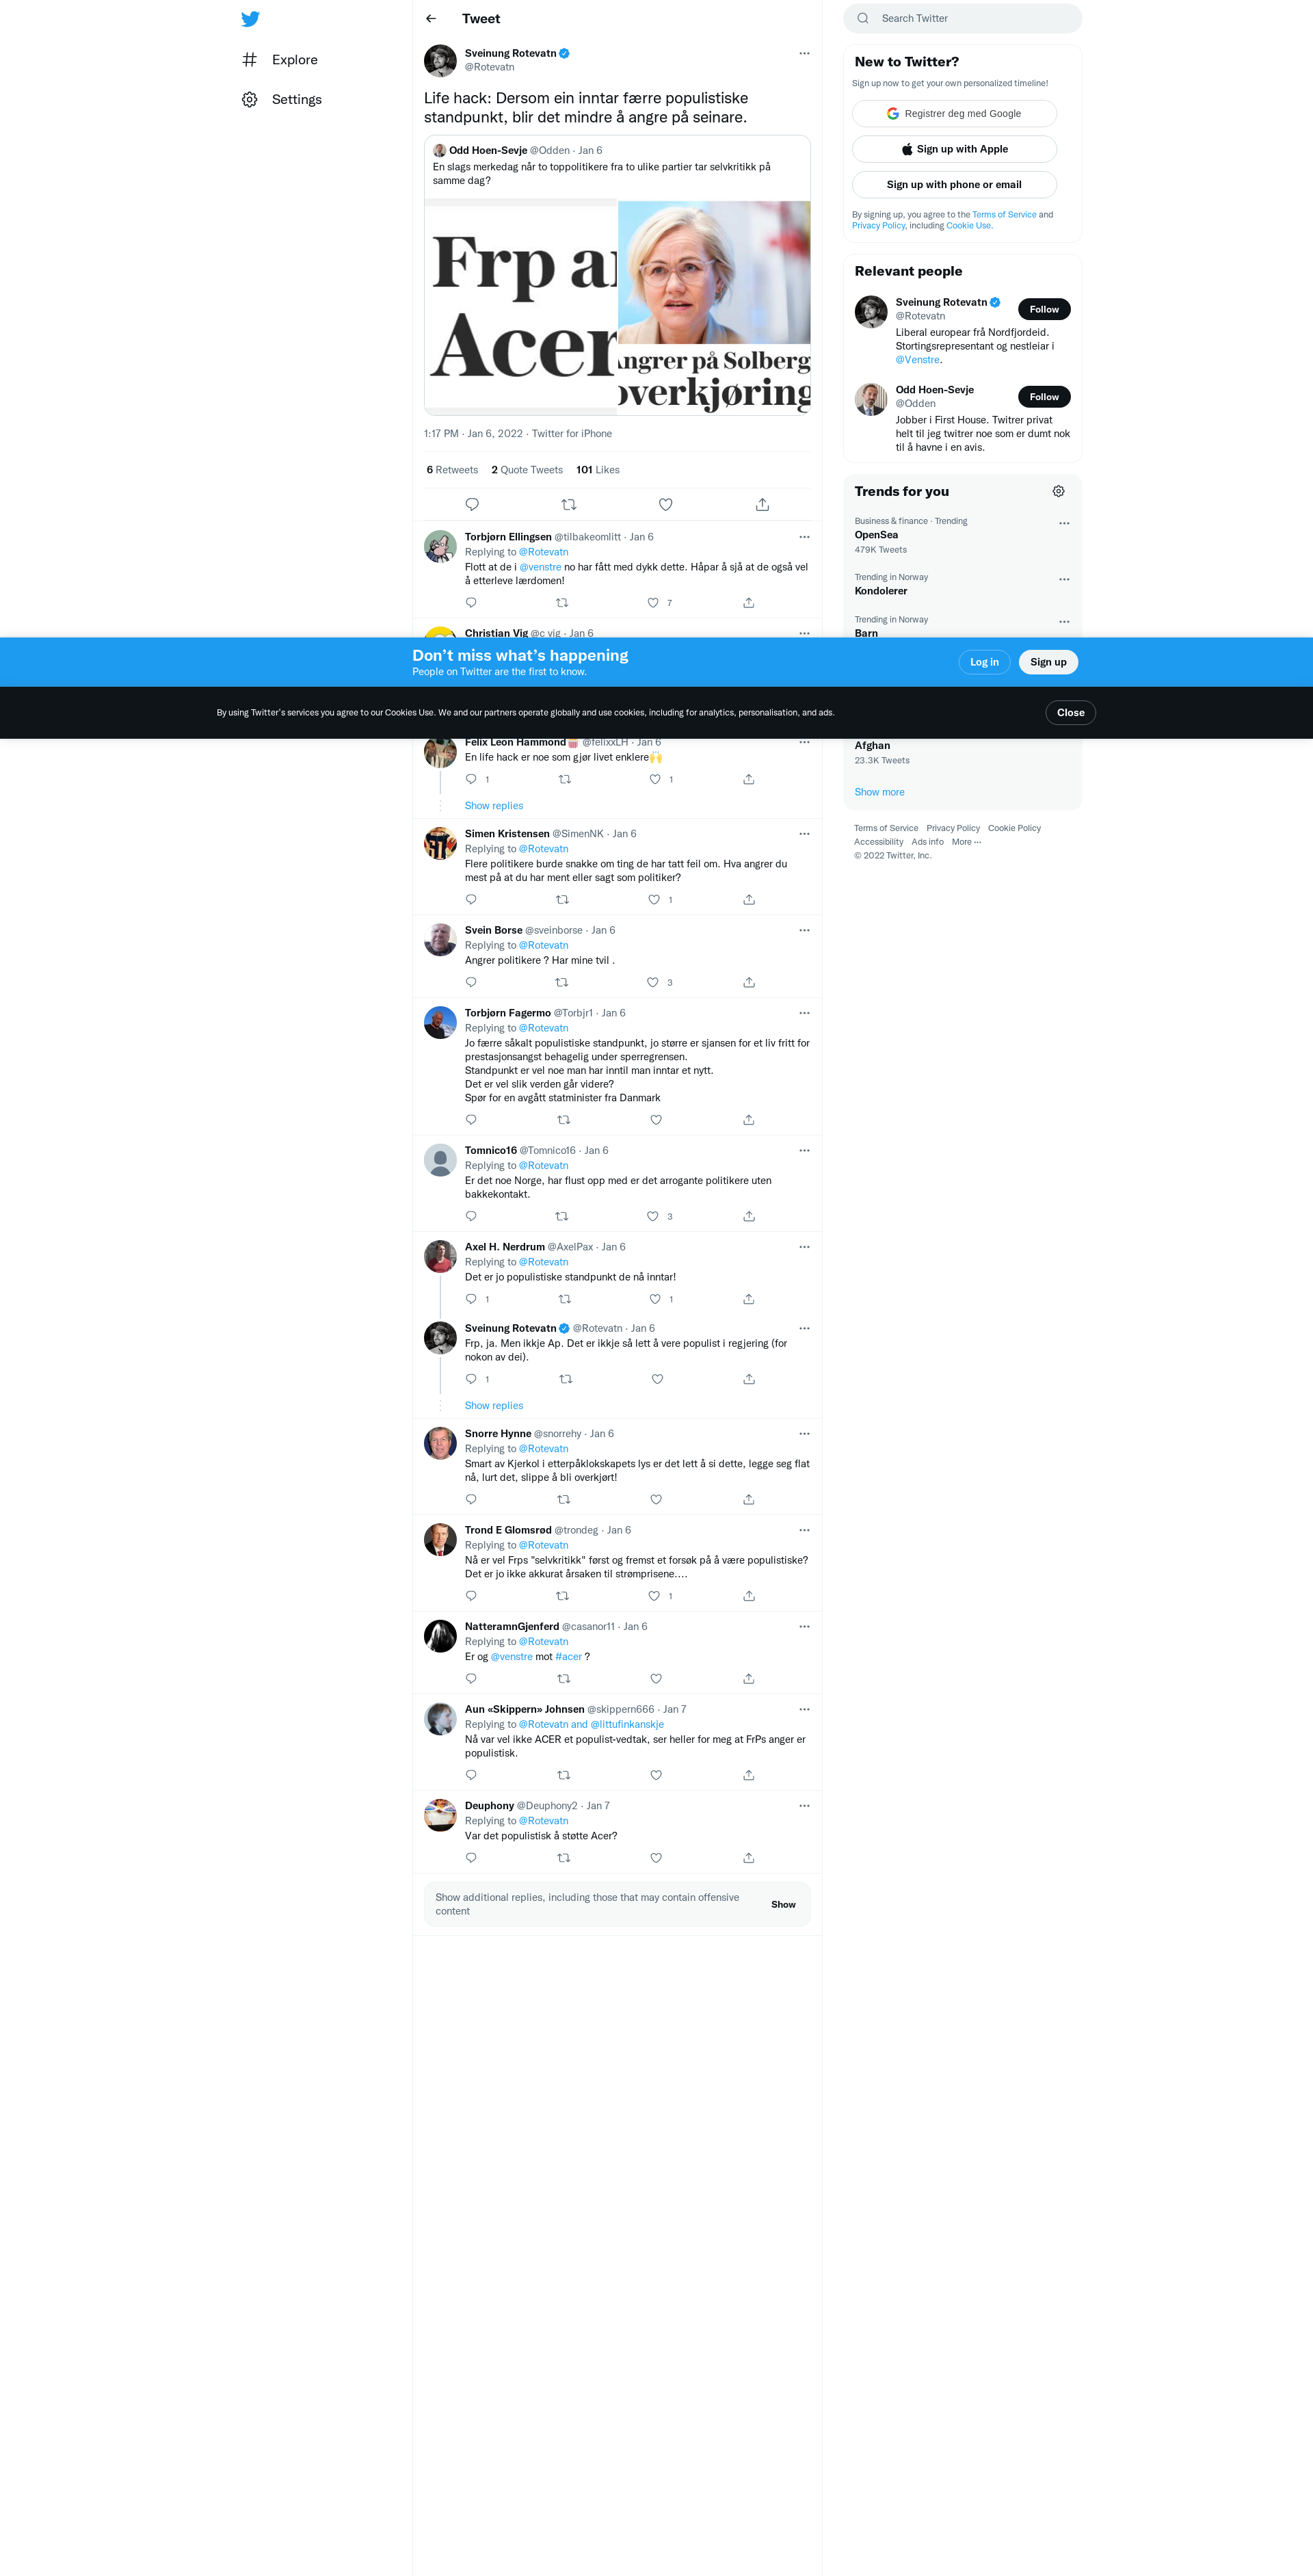Click the Twitter bird logo
The image size is (1313, 2576).
coord(251,19)
